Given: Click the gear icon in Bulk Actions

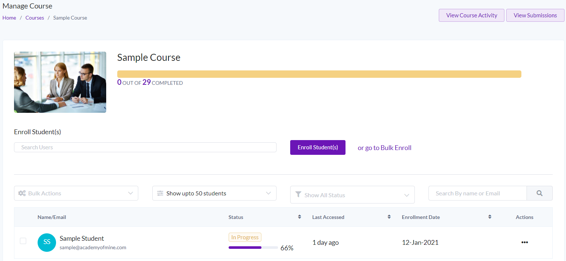Looking at the screenshot, I should [x=22, y=193].
